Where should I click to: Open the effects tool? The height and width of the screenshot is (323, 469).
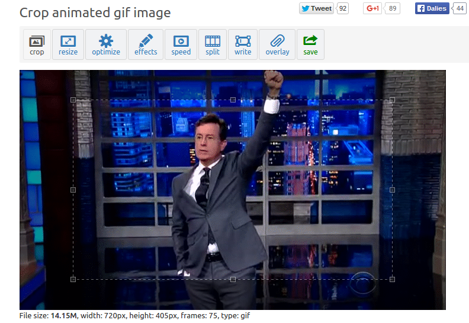click(146, 44)
